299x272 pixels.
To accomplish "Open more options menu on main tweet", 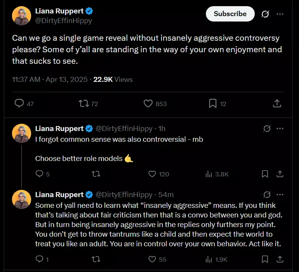I will pos(280,14).
